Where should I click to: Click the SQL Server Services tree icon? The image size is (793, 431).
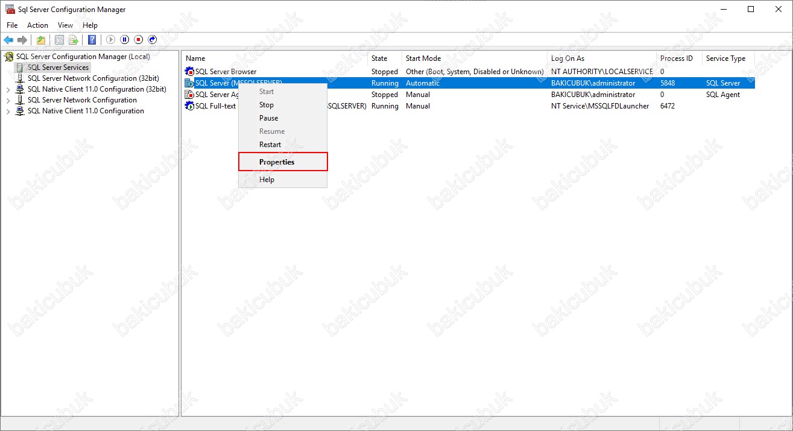point(20,68)
